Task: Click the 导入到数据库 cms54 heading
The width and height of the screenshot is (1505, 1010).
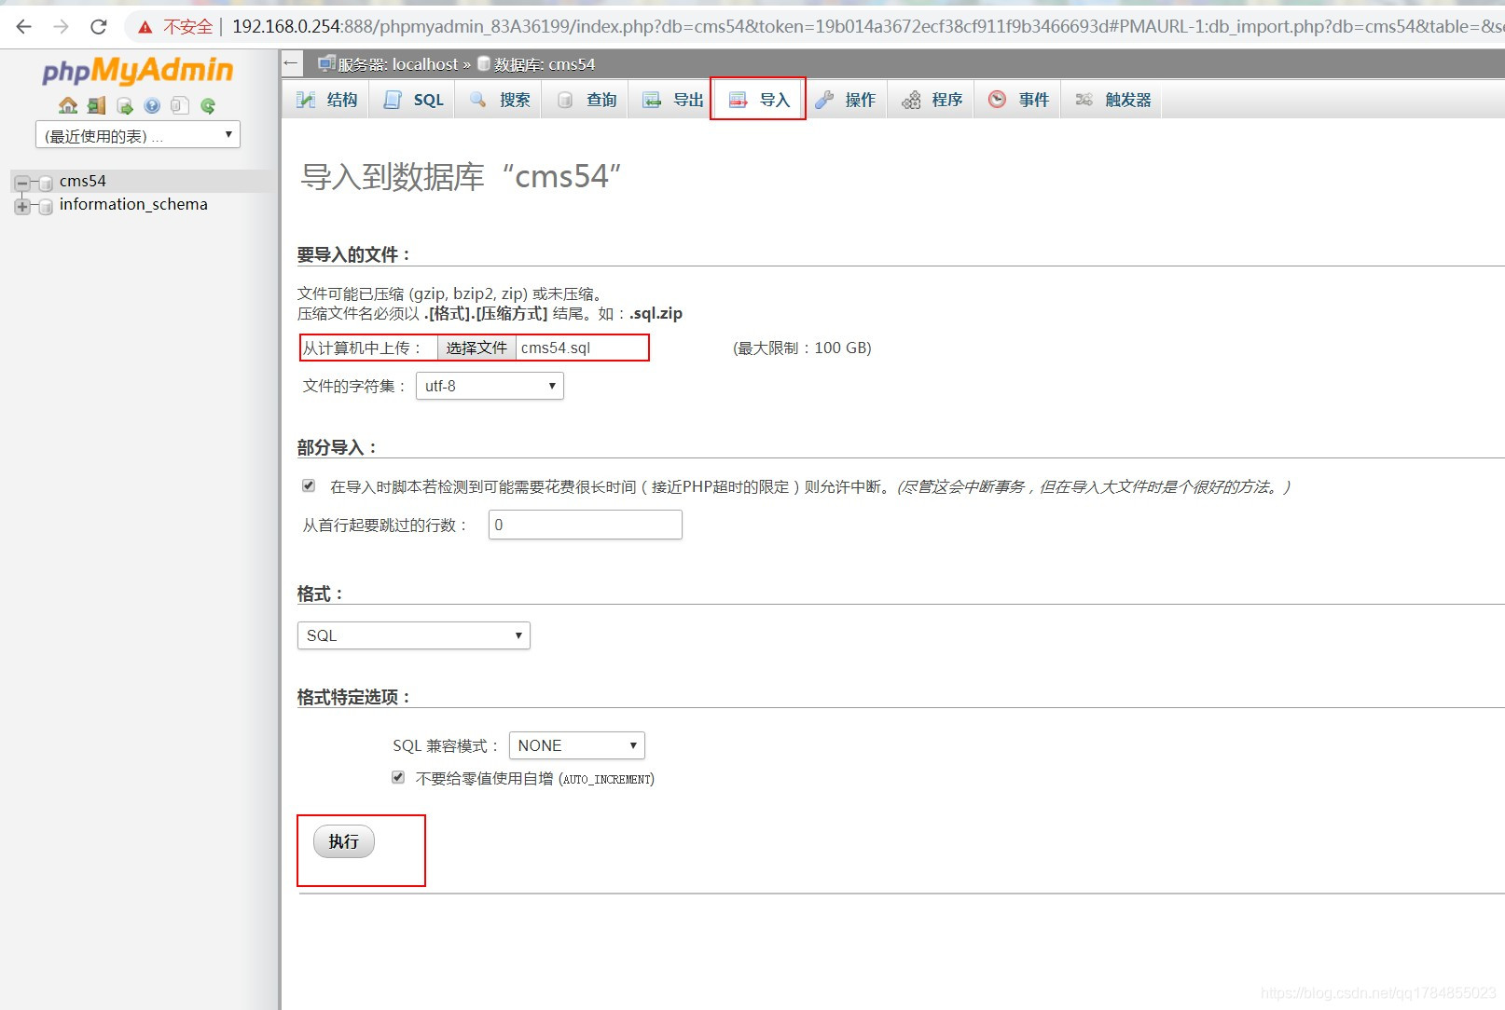Action: coord(461,176)
